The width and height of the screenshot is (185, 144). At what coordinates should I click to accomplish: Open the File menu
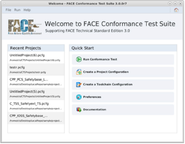coord(8,10)
